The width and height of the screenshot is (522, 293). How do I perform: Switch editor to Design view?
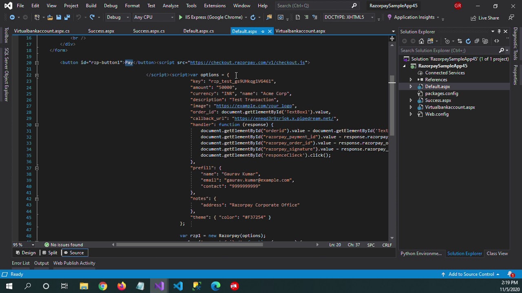tap(25, 253)
